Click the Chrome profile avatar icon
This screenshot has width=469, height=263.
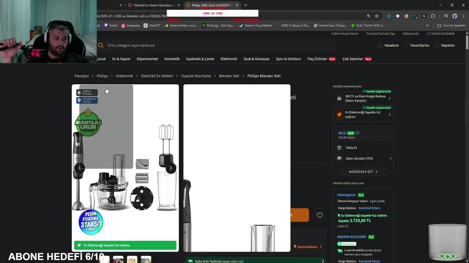455,16
